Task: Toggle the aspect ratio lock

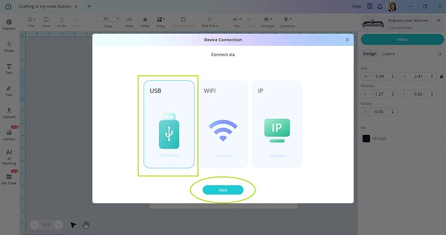Action: [441, 76]
